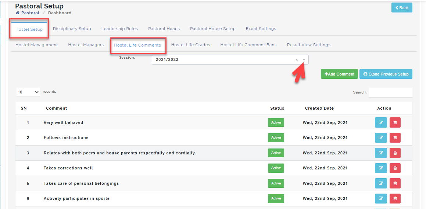Click Active status badge for 'Follows instructions'
426x209 pixels.
(276, 138)
